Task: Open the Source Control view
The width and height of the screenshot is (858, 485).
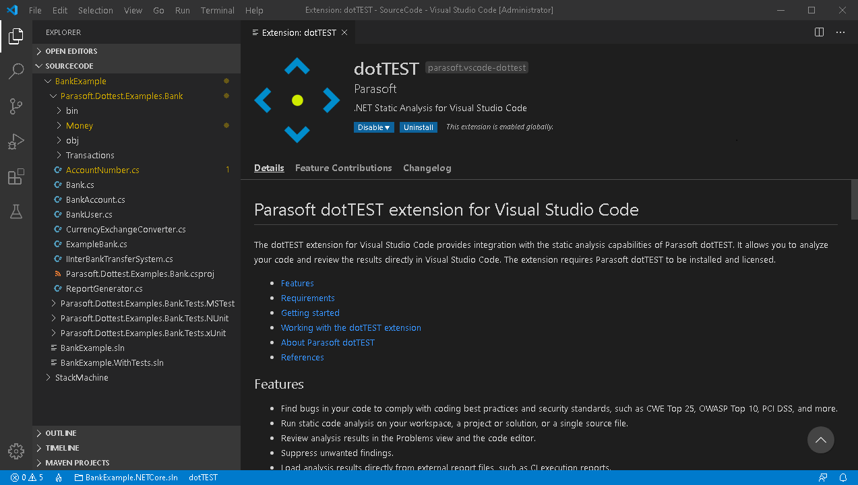Action: (x=16, y=106)
